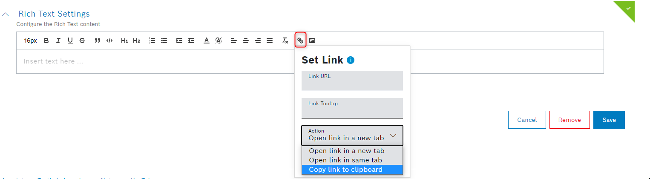Click the Set Link info icon
Screen dimensions: 650x179
pos(351,60)
